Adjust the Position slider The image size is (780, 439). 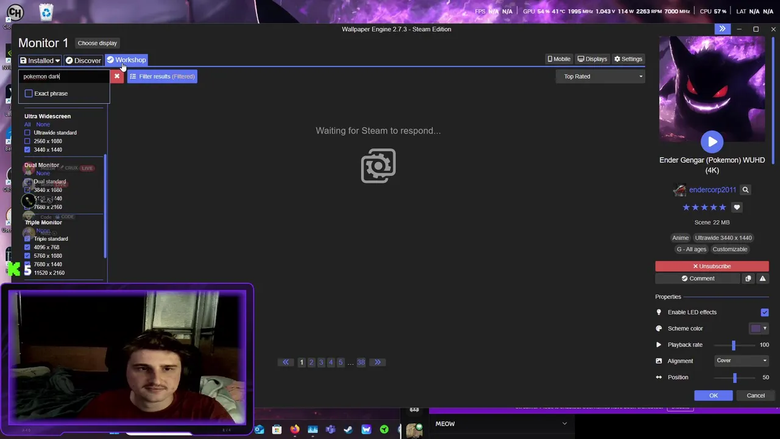point(734,377)
